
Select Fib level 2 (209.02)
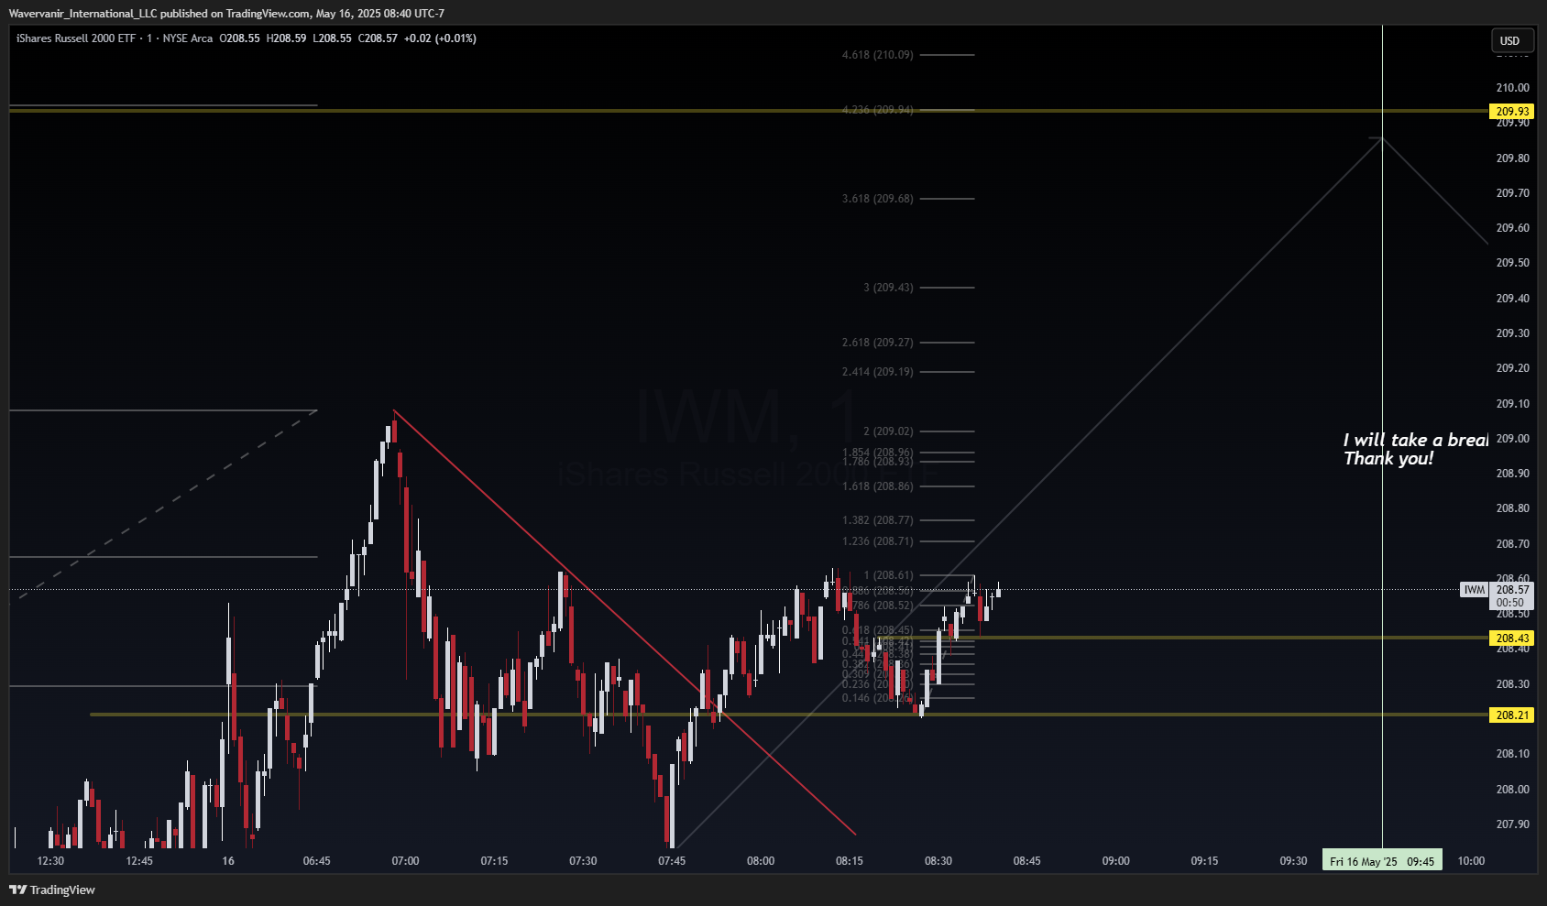click(888, 431)
